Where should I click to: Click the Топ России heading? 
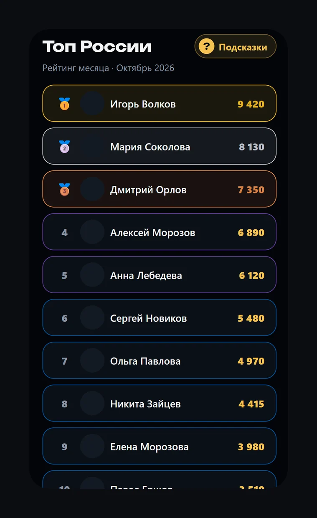[97, 46]
